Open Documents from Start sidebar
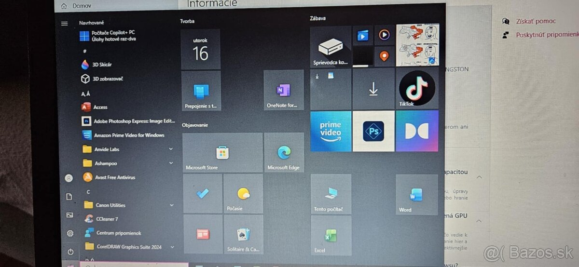 click(x=69, y=197)
